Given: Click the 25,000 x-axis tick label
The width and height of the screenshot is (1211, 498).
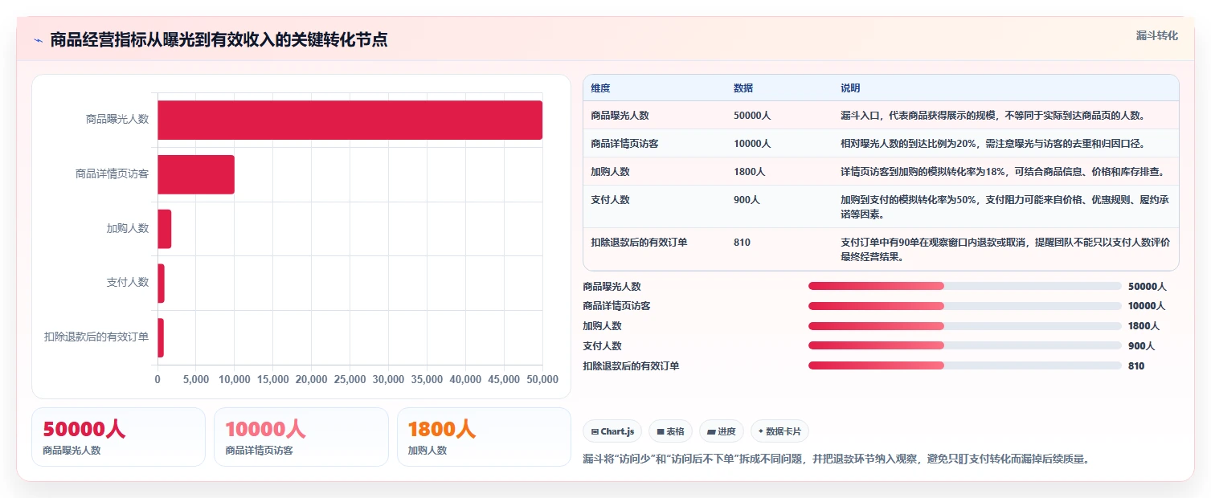Looking at the screenshot, I should point(350,380).
